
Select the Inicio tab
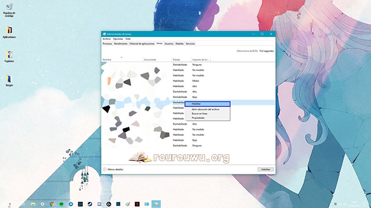coord(159,43)
